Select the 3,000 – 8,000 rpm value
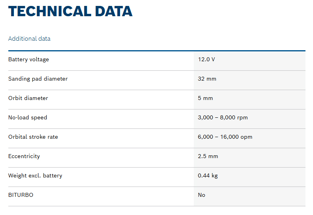The height and width of the screenshot is (215, 313). [223, 118]
